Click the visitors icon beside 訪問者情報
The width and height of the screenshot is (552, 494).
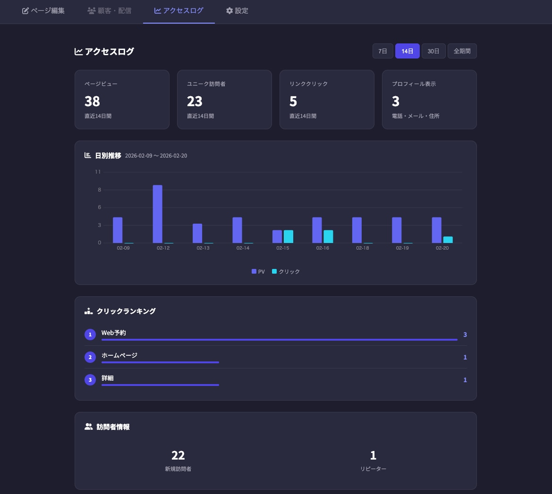click(x=89, y=427)
